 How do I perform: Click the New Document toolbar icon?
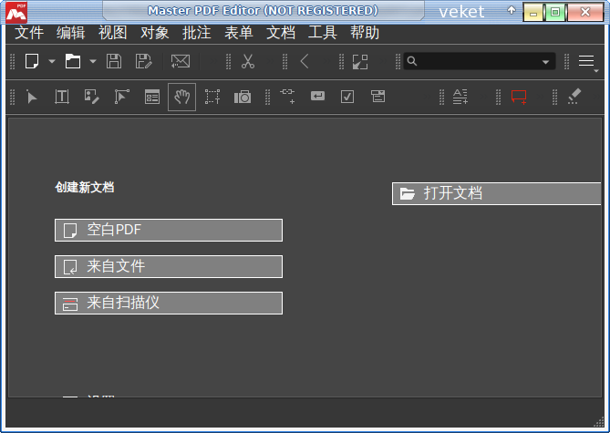[32, 61]
